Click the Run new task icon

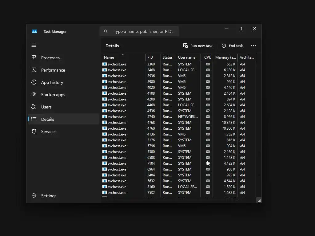tap(185, 46)
